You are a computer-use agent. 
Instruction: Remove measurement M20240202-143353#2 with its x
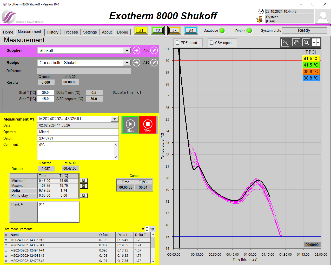(x=6, y=240)
